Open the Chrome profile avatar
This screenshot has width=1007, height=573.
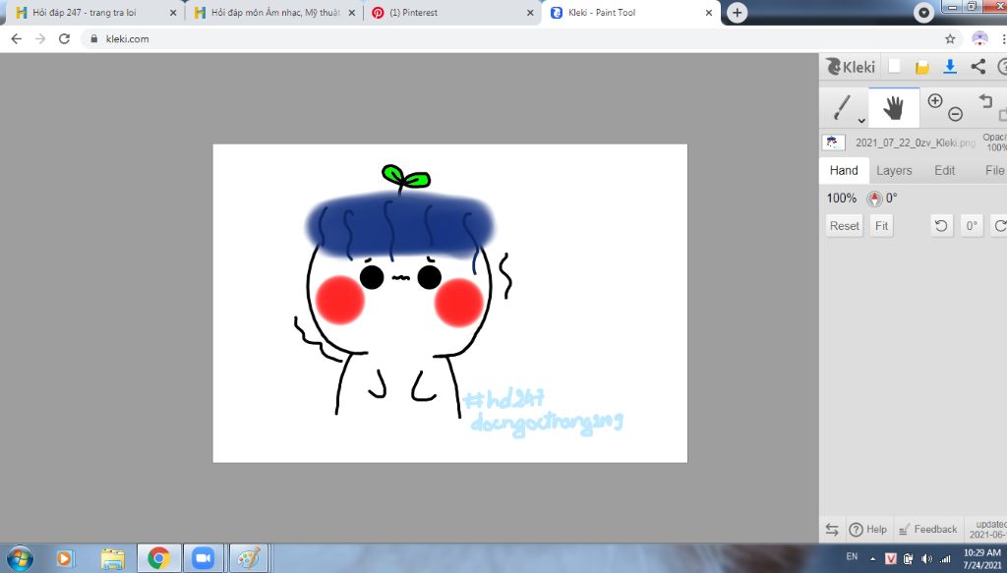(979, 38)
